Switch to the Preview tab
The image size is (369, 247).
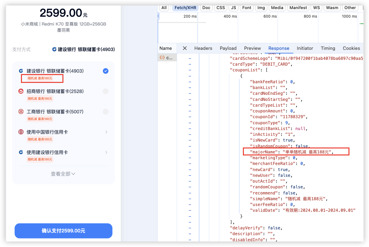[252, 48]
